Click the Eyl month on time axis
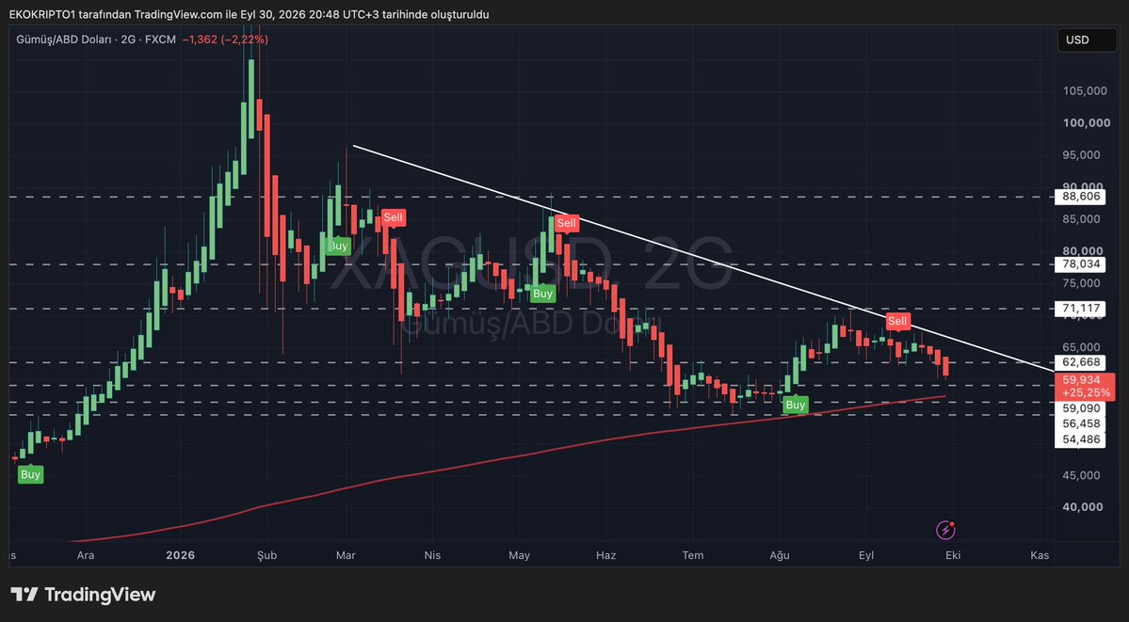 [866, 555]
